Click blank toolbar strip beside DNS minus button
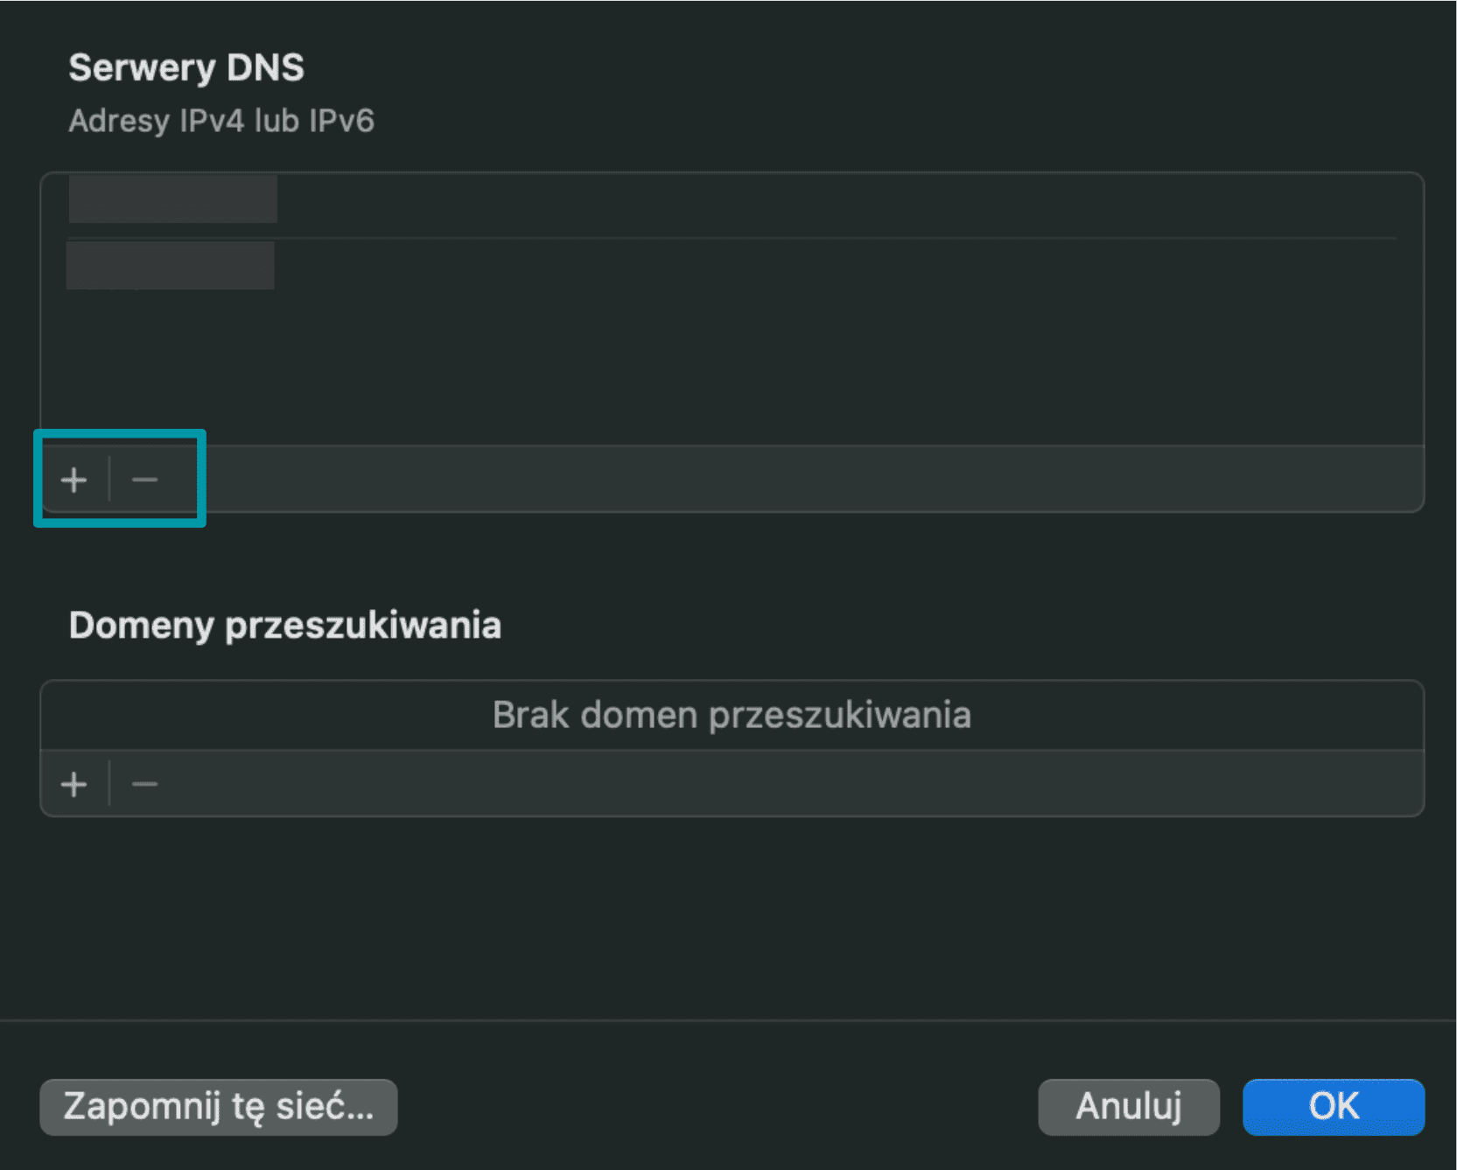Screen dimensions: 1457x1170 (788, 480)
